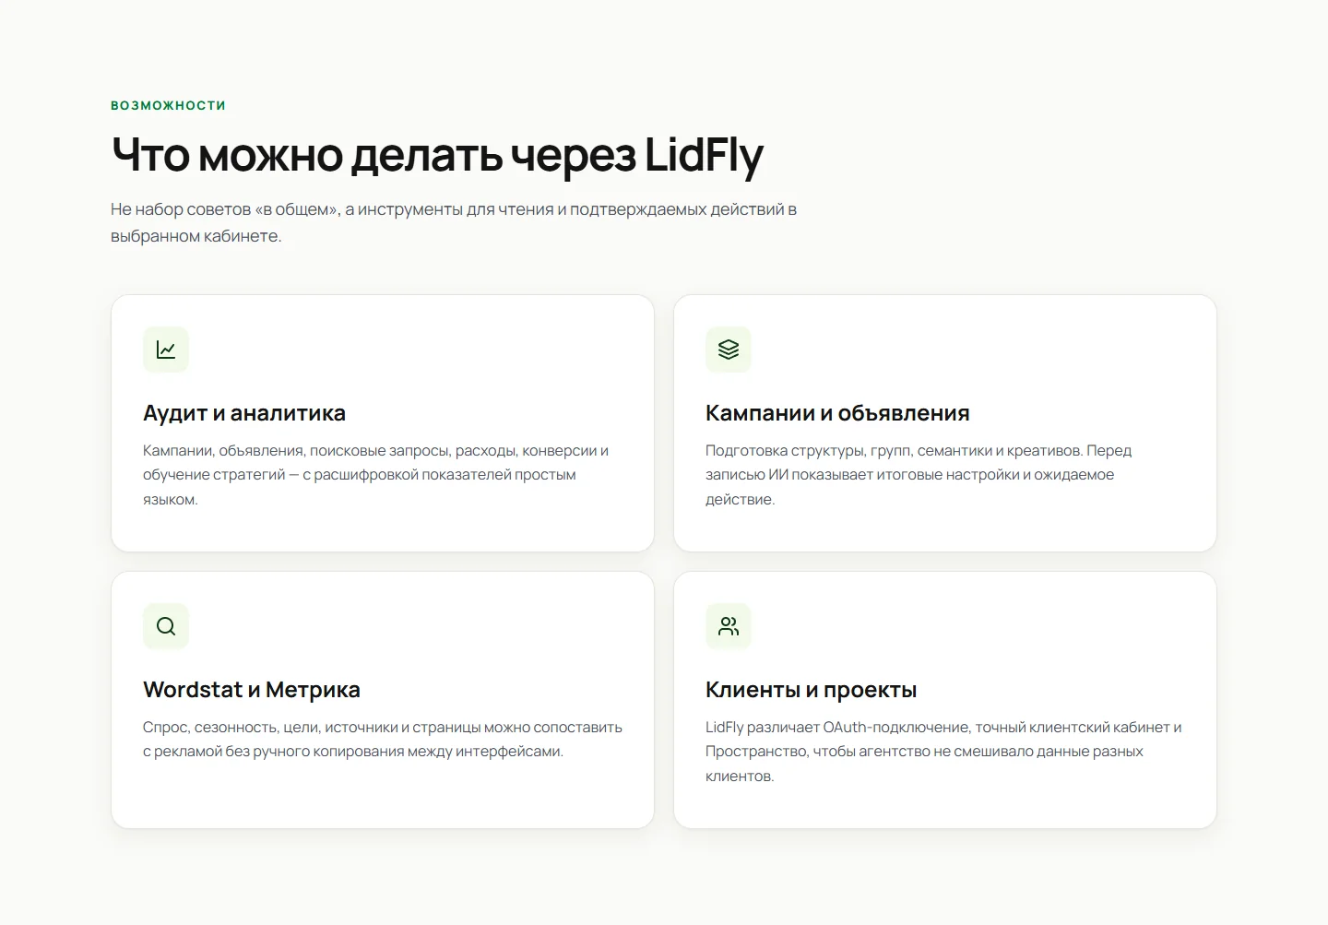Click the subtitle starting Не набор советов
Viewport: 1328px width, 925px height.
click(x=454, y=222)
